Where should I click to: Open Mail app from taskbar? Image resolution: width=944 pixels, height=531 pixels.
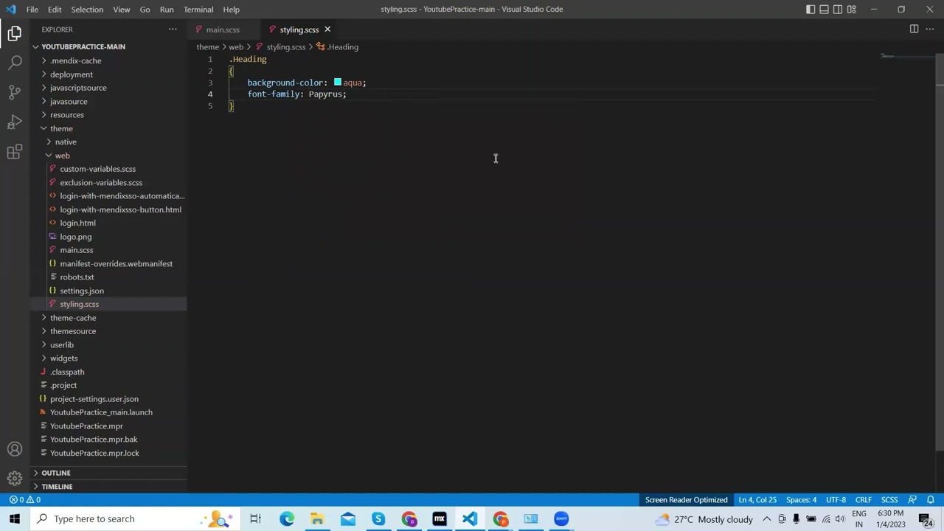tap(348, 518)
